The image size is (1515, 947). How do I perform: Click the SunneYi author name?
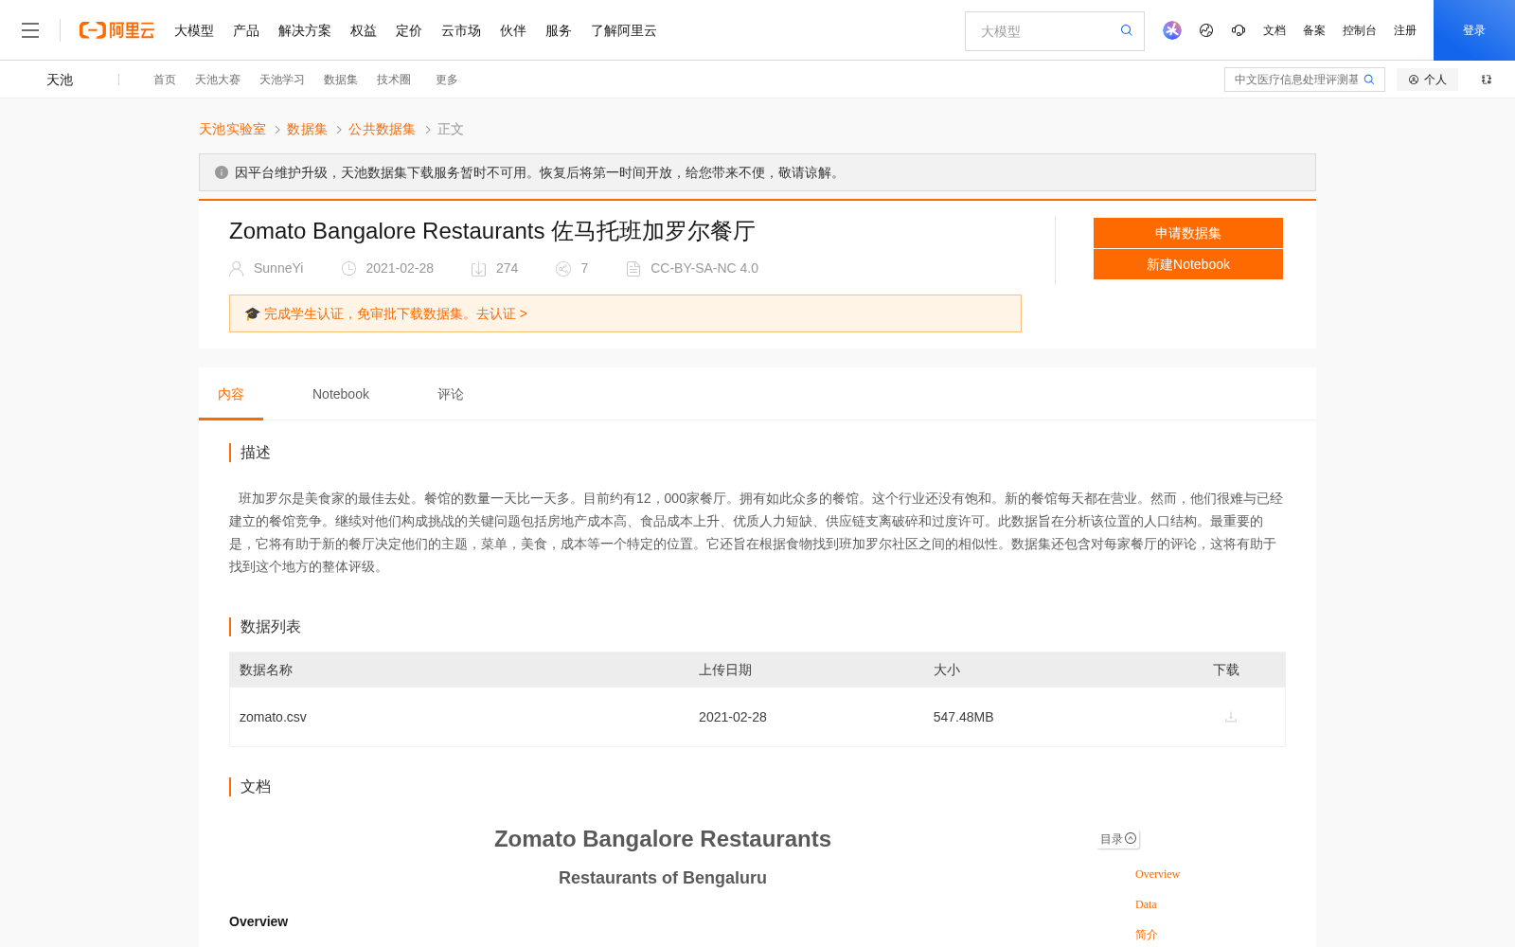(278, 268)
